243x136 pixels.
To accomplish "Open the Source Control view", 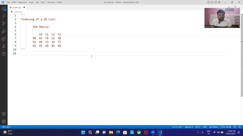I will 4,23.
